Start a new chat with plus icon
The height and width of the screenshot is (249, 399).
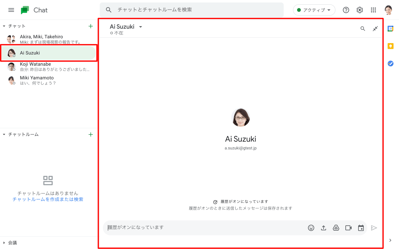(91, 26)
